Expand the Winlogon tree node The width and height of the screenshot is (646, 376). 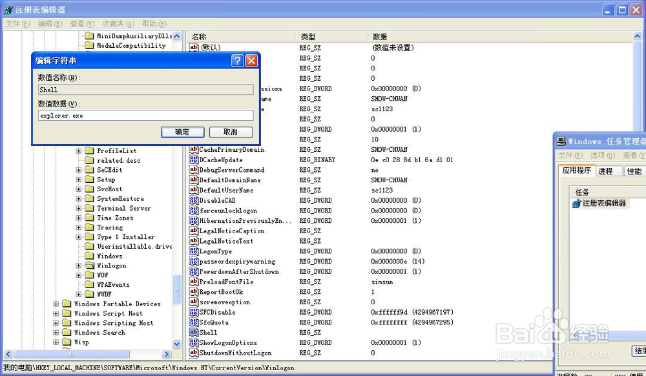point(79,266)
